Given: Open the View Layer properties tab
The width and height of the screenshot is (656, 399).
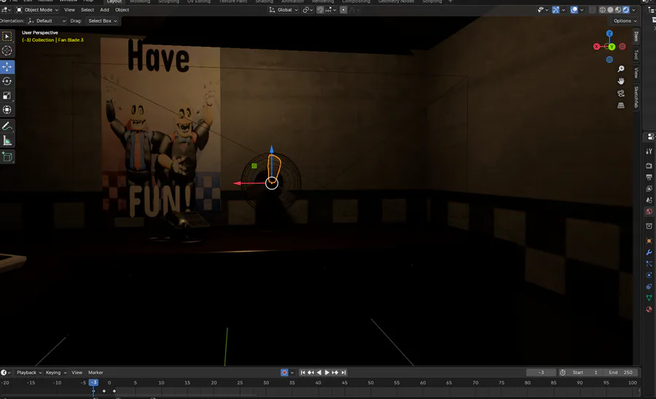Looking at the screenshot, I should pos(649,188).
